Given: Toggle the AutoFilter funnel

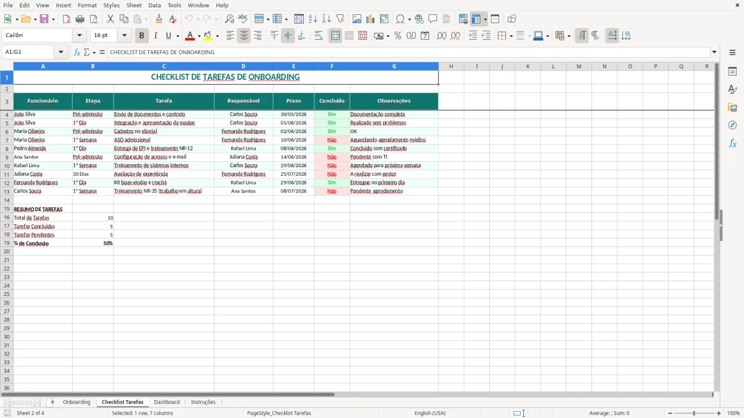Looking at the screenshot, I should click(x=340, y=19).
